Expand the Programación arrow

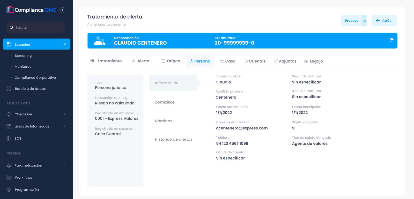pyautogui.click(x=64, y=189)
